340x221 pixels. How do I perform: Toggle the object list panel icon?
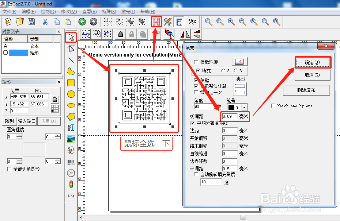pyautogui.click(x=180, y=22)
